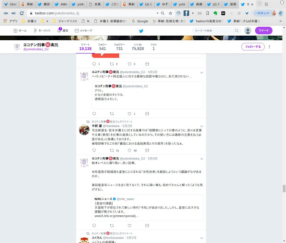Open the www3.nhk.or.jp news link
Viewport: 286px width, 243px height.
[117, 216]
